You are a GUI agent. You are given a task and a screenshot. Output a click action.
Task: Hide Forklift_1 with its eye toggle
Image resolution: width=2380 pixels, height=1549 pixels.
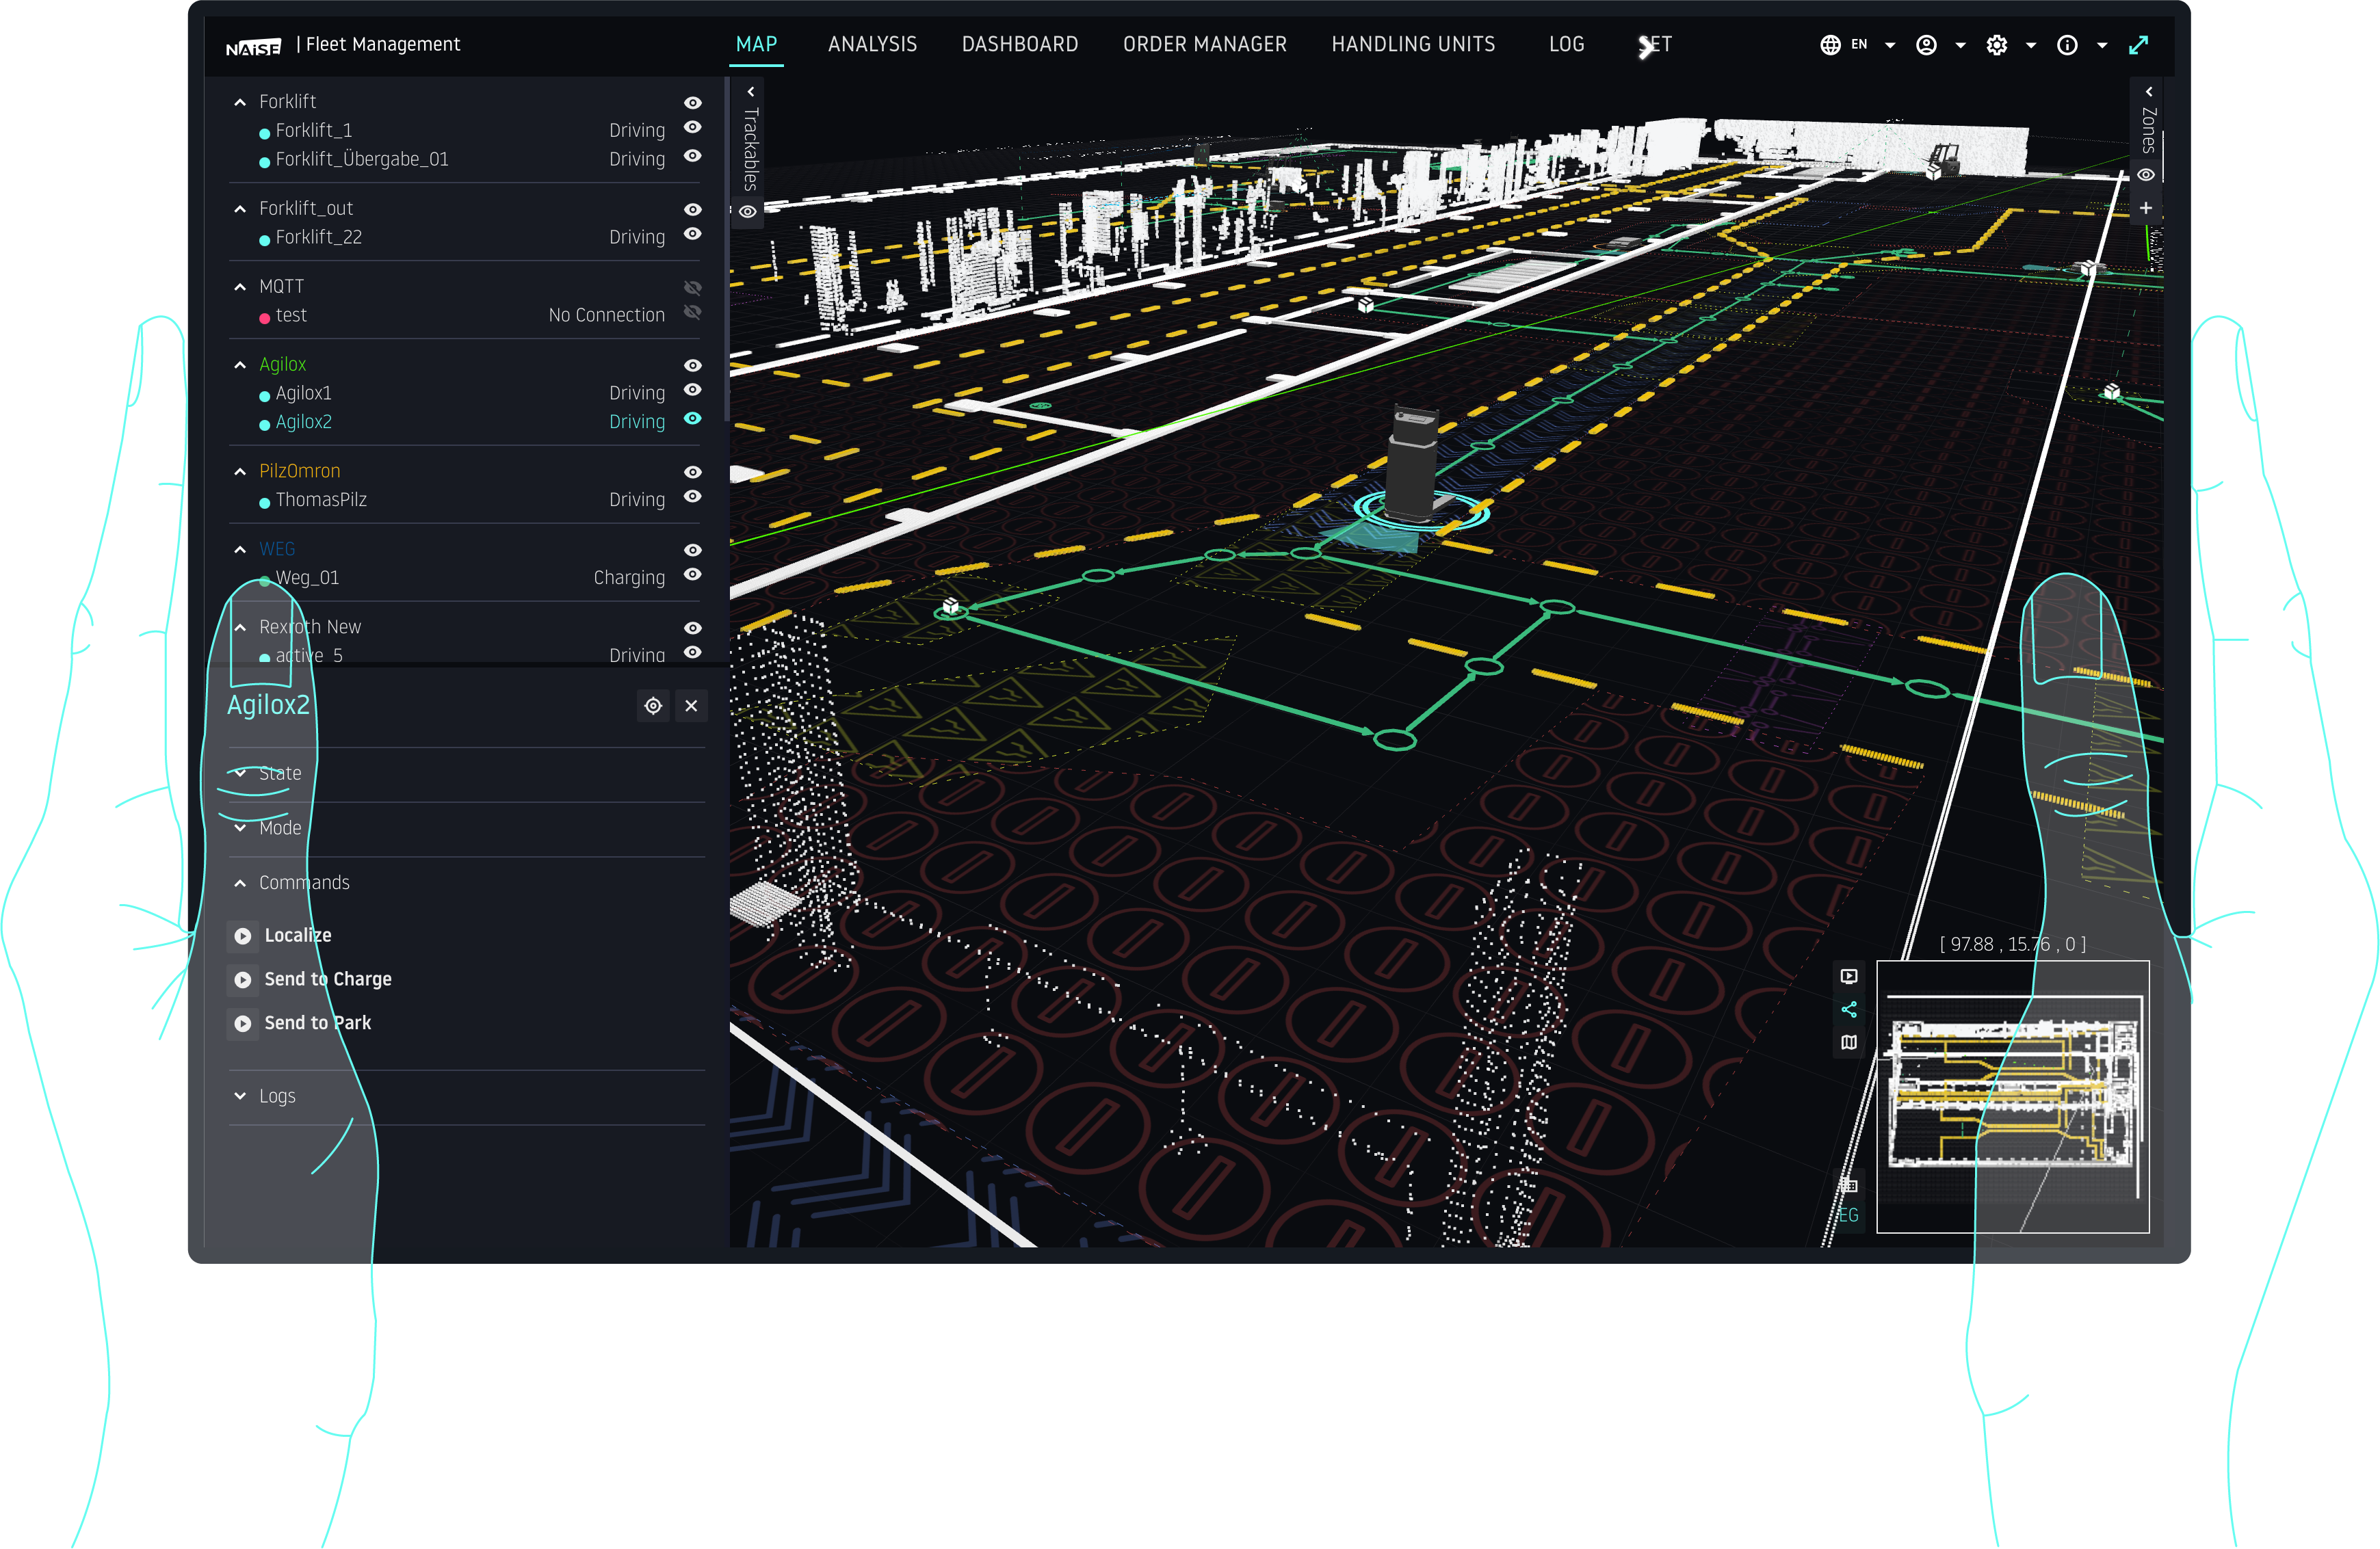692,128
